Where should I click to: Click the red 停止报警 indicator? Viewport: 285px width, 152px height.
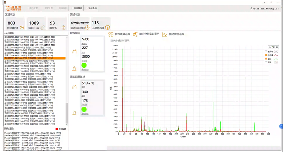tap(57, 129)
